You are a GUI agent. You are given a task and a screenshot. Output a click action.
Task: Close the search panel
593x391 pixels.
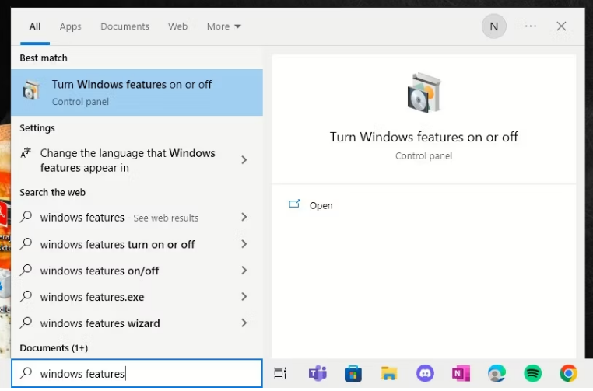tap(561, 26)
